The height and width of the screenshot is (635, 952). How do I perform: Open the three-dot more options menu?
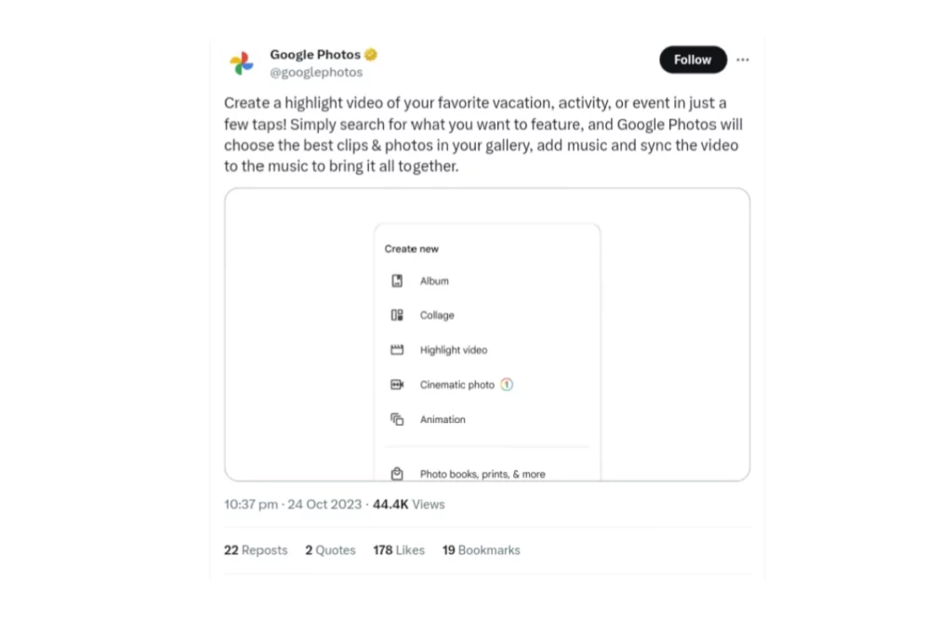pyautogui.click(x=743, y=60)
